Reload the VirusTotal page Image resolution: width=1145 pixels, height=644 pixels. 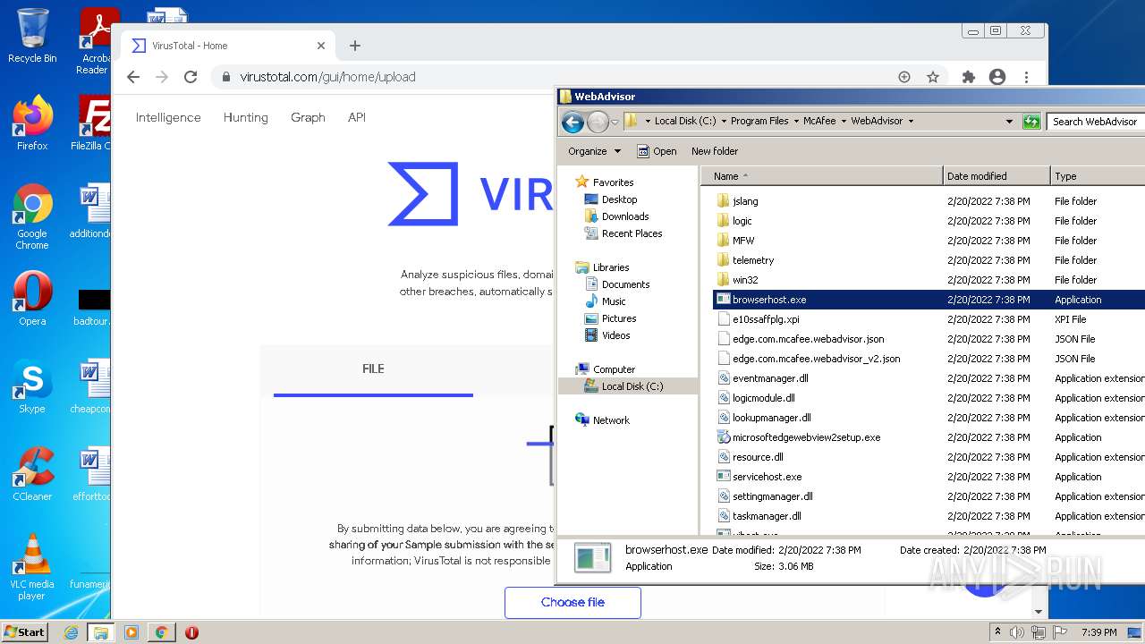click(x=191, y=77)
